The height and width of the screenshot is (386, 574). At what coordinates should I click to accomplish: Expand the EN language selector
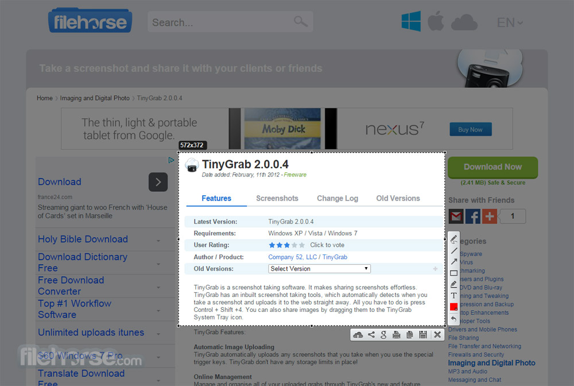pyautogui.click(x=509, y=23)
